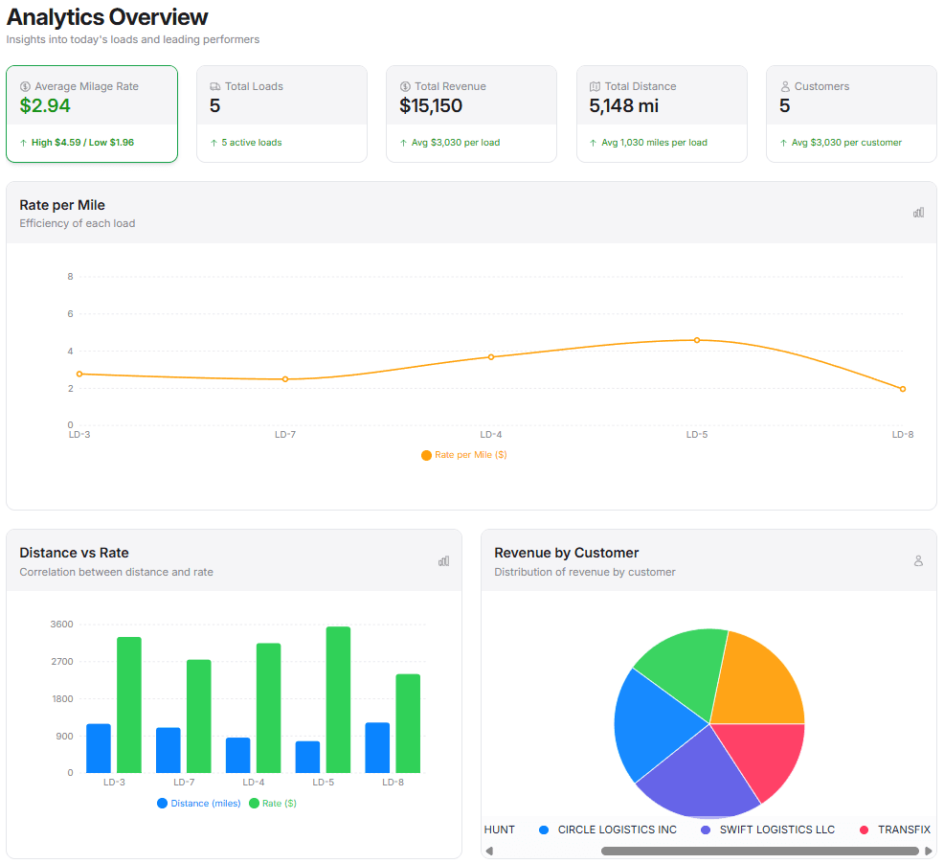
Task: Select the LD-5 data point on the line chart
Action: click(697, 339)
